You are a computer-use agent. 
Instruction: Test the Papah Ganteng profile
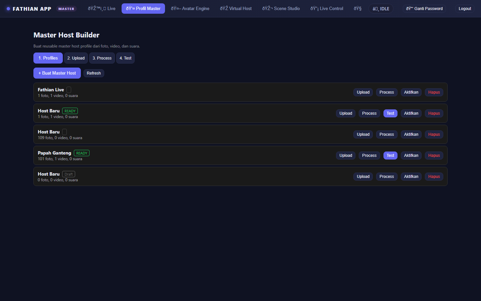click(x=390, y=156)
